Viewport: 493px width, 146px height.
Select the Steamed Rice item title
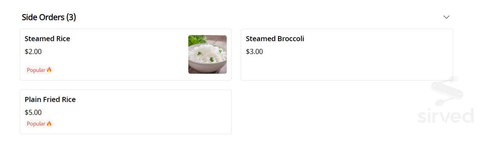(47, 39)
